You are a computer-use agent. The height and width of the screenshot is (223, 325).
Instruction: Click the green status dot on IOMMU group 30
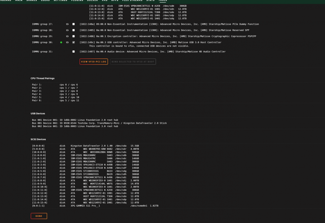(61, 42)
